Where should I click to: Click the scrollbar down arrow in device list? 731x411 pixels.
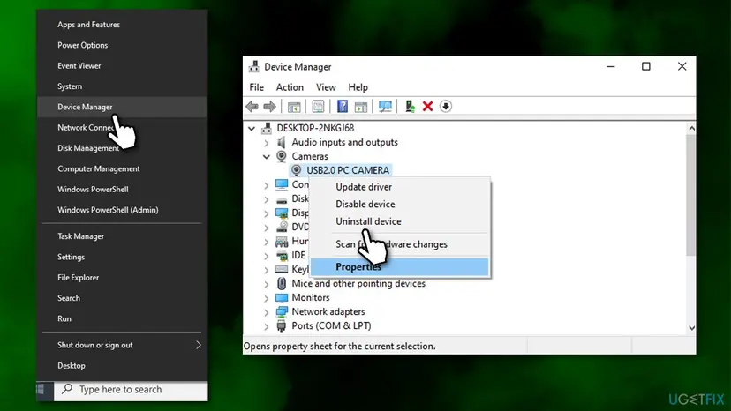691,328
